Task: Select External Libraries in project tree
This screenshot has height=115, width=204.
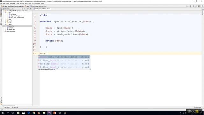Action: click(10, 31)
